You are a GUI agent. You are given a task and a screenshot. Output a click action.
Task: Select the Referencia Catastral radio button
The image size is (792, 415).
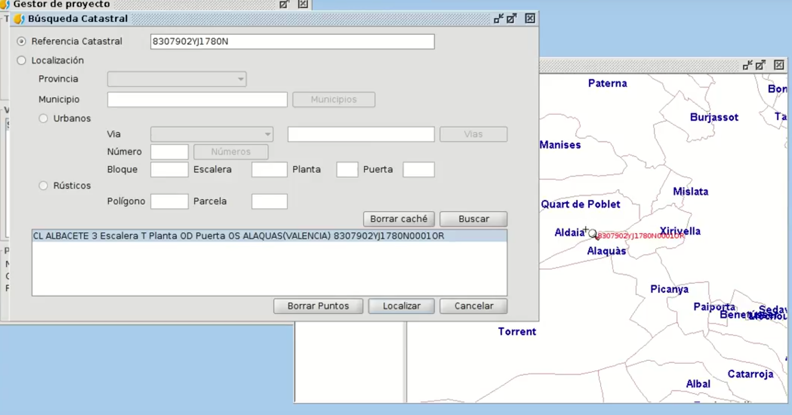[x=21, y=41]
